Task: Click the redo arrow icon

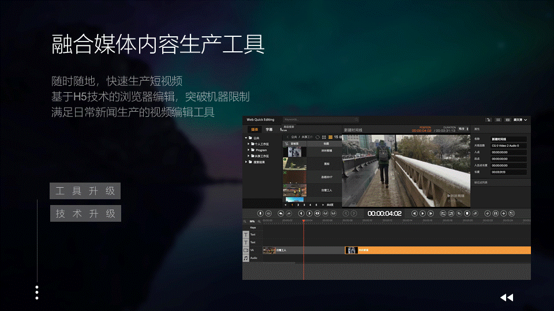Action: [x=289, y=213]
